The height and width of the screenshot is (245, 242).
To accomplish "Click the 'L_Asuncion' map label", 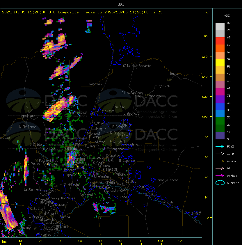I will coord(132,113).
